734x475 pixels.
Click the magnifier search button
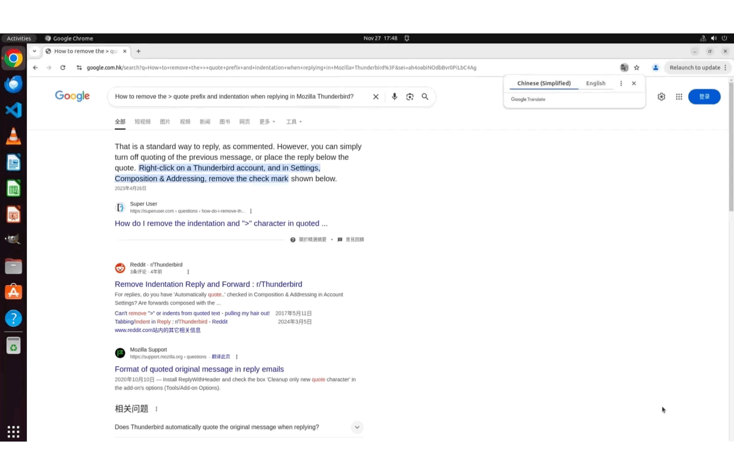tap(425, 97)
